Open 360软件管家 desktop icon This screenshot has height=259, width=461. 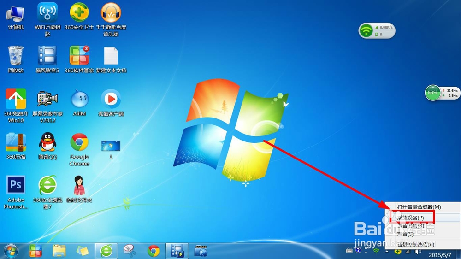point(79,59)
